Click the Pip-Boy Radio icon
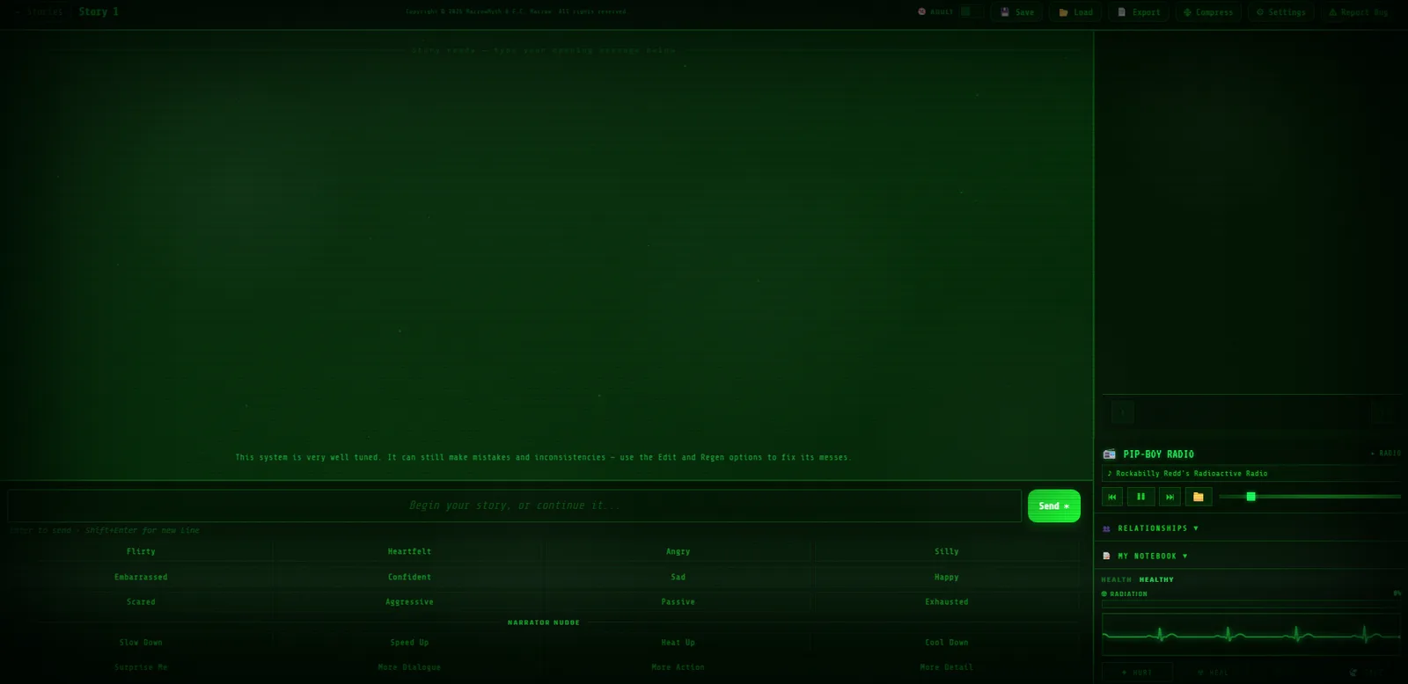Viewport: 1408px width, 684px height. [1109, 455]
